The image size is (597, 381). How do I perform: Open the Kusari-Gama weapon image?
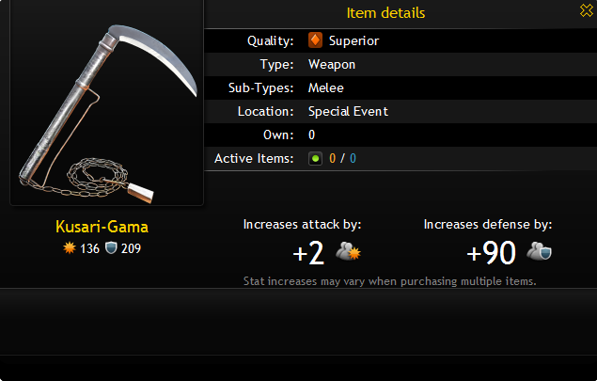pyautogui.click(x=106, y=103)
